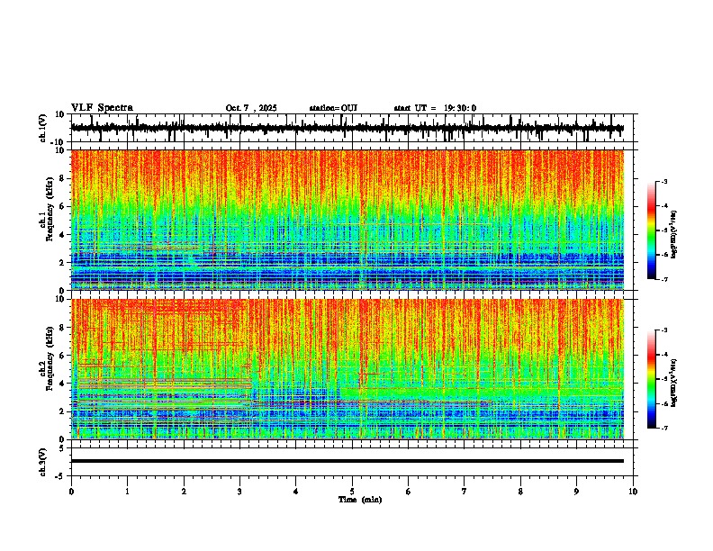Image resolution: width=713 pixels, height=551 pixels.
Task: Click the "station=OUI" header label
Action: click(333, 108)
